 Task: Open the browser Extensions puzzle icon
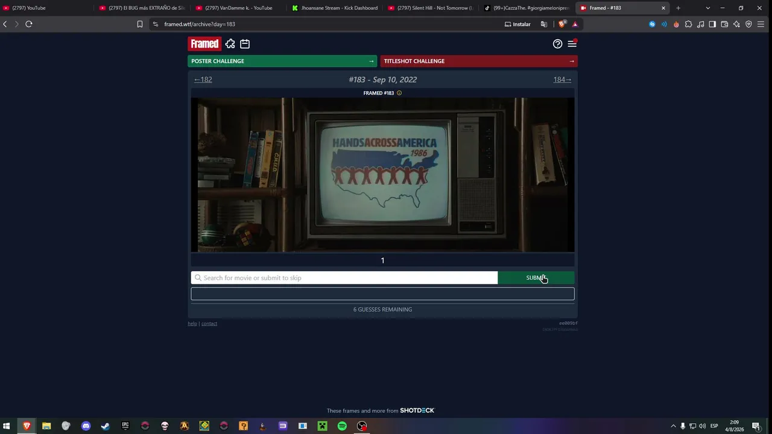click(x=688, y=24)
